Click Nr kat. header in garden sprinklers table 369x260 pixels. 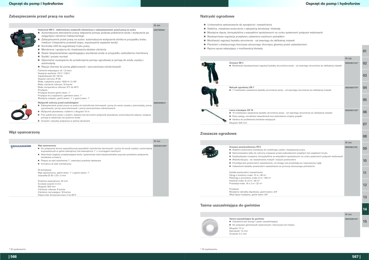pyautogui.click(x=348, y=143)
